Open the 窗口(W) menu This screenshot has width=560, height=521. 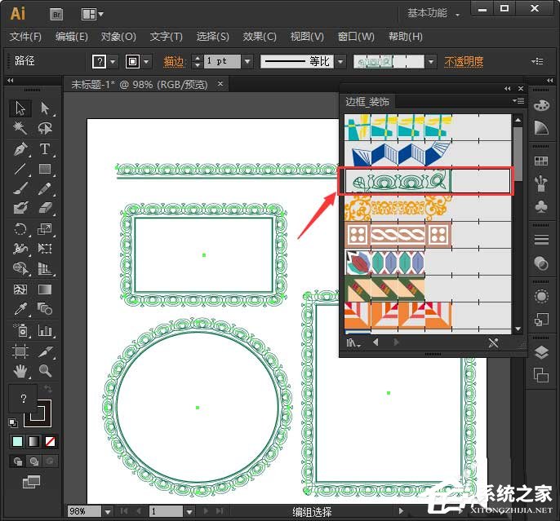356,37
